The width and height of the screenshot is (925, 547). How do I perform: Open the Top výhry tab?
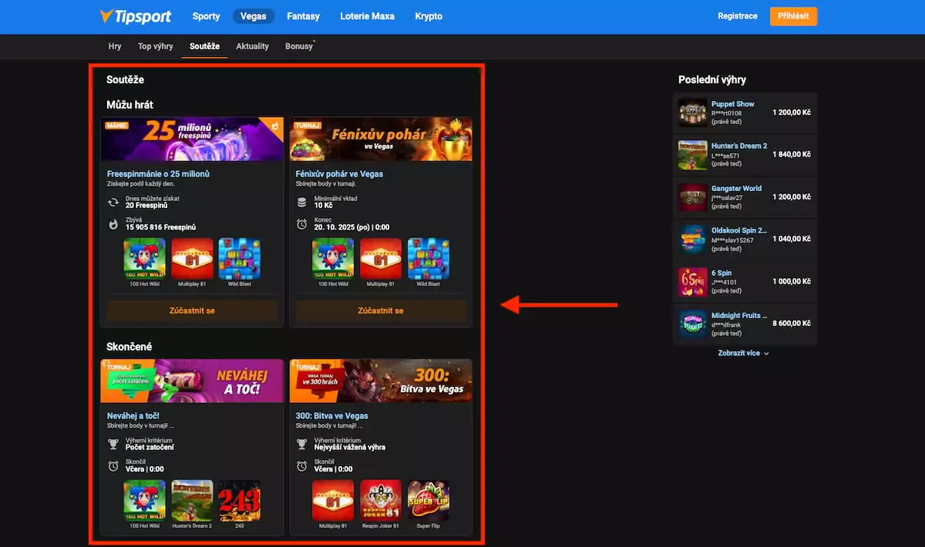tap(155, 46)
